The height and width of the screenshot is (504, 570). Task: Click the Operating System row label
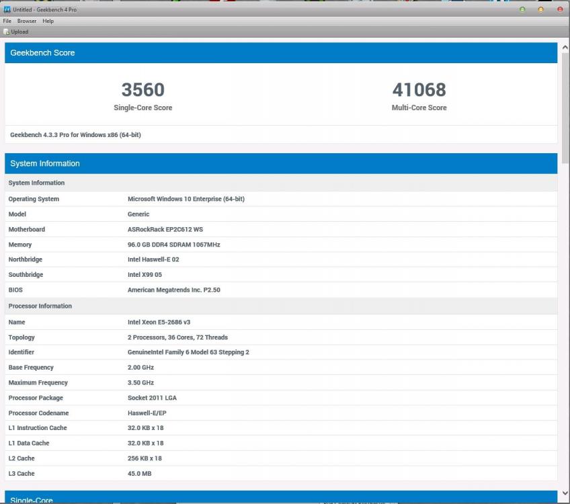[34, 199]
